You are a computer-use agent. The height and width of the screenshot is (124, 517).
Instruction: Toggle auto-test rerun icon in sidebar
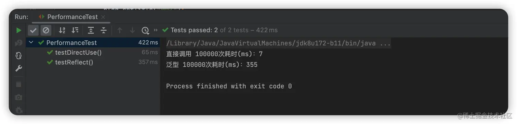(18, 56)
